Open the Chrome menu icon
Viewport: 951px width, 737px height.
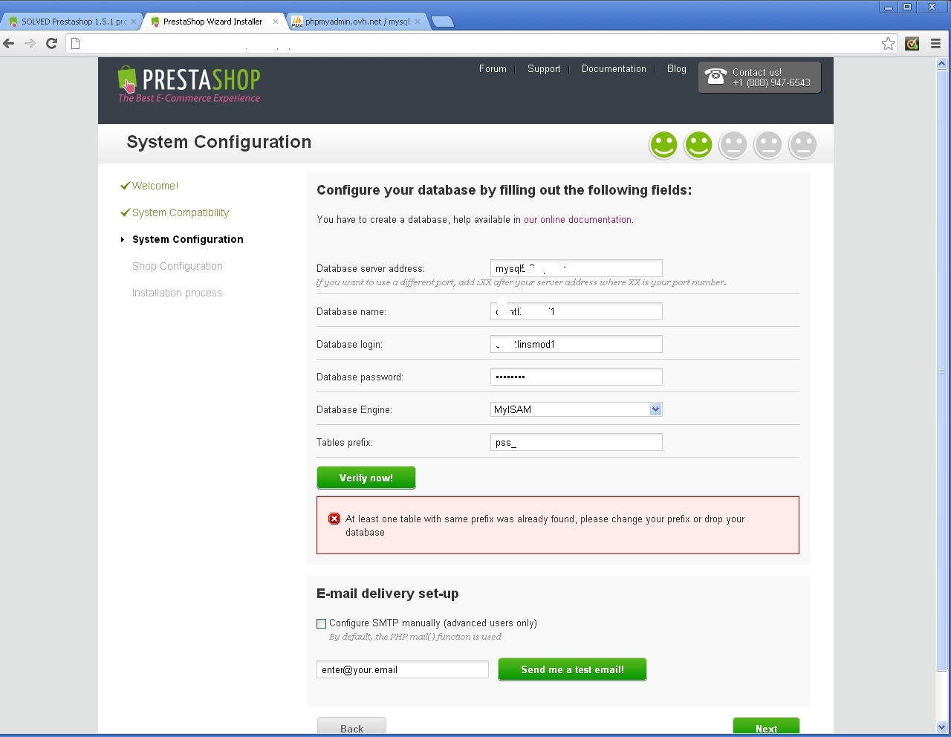935,44
